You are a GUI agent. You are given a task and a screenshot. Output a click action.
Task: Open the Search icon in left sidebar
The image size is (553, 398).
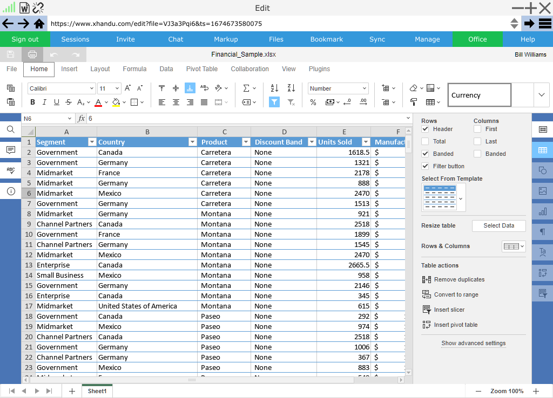tap(11, 129)
